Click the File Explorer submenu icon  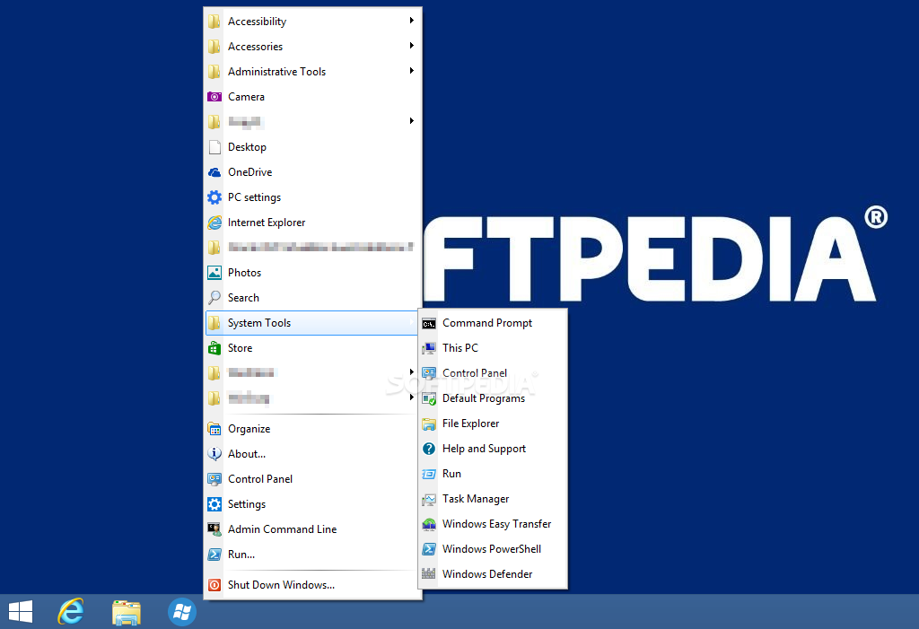click(x=429, y=424)
